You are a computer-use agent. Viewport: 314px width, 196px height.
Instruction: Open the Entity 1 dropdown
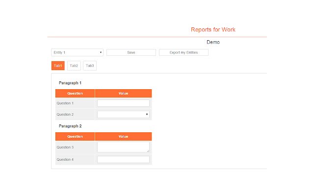77,52
